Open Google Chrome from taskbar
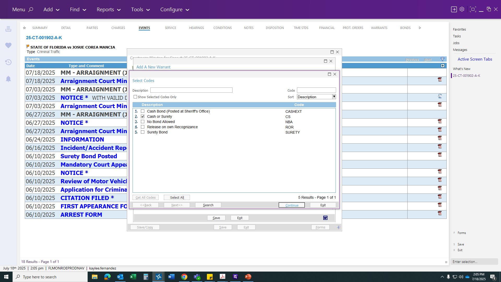Image resolution: width=501 pixels, height=282 pixels. [184, 277]
